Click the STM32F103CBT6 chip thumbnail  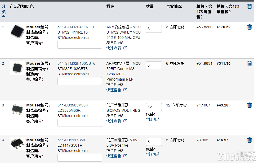point(17,68)
